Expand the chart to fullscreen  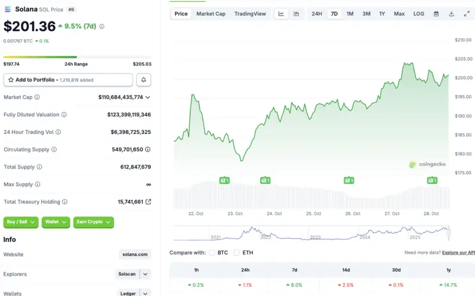click(465, 14)
